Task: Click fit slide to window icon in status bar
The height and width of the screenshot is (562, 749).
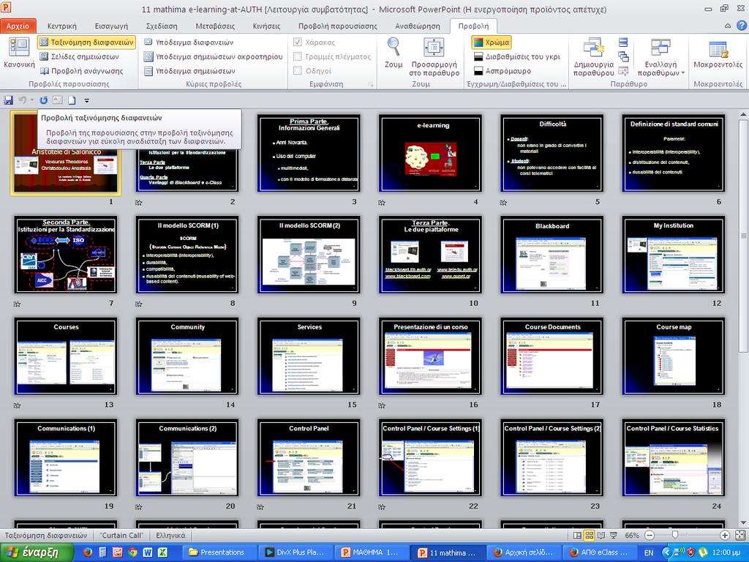Action: pyautogui.click(x=740, y=535)
